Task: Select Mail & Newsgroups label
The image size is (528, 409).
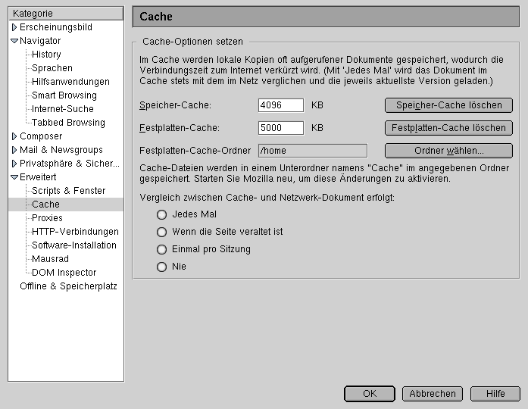Action: pyautogui.click(x=61, y=150)
